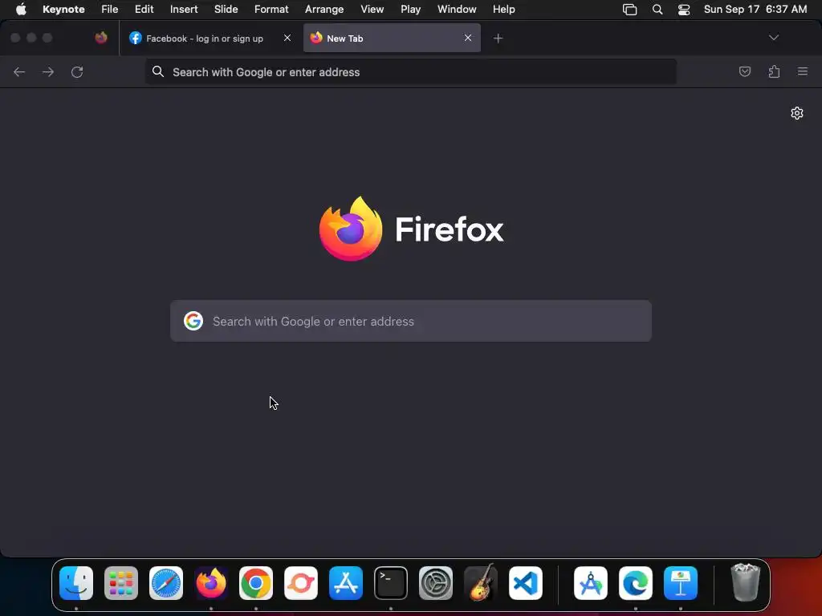Open the Firefox hamburger application menu

(803, 71)
